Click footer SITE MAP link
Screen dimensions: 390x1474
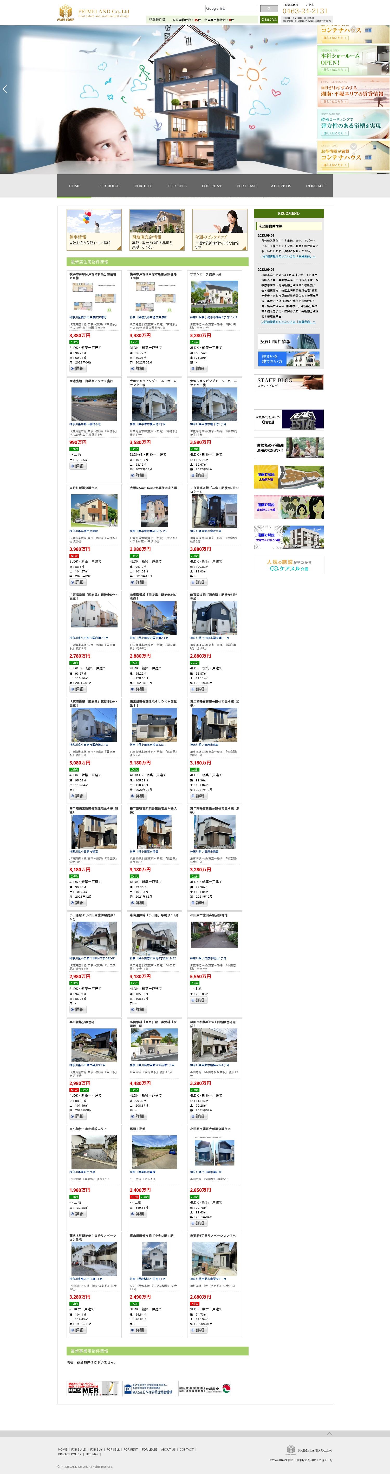pos(92,1454)
